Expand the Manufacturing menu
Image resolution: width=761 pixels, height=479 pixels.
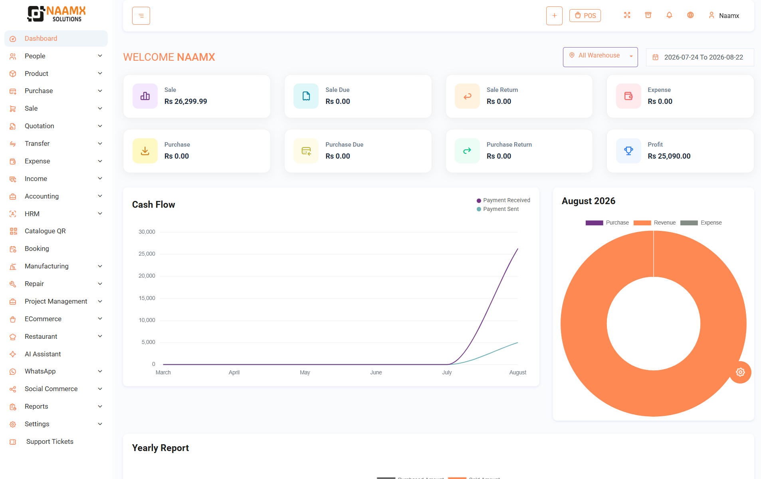56,266
